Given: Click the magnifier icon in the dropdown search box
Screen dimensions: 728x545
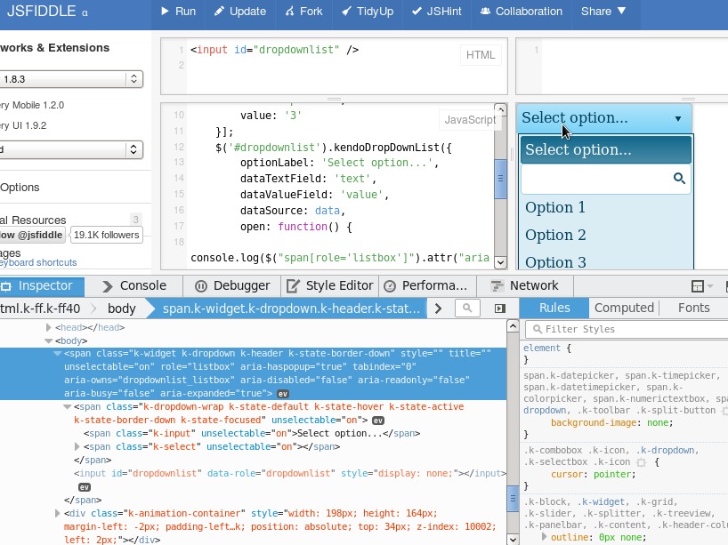Looking at the screenshot, I should click(680, 178).
